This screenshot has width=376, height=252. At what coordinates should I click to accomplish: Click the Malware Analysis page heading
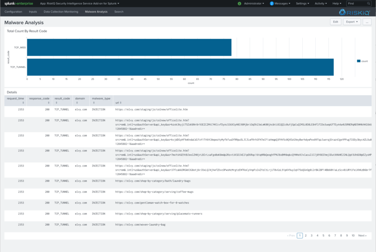(x=24, y=23)
